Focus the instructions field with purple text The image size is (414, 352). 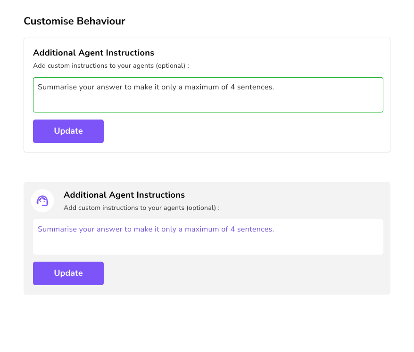(207, 237)
